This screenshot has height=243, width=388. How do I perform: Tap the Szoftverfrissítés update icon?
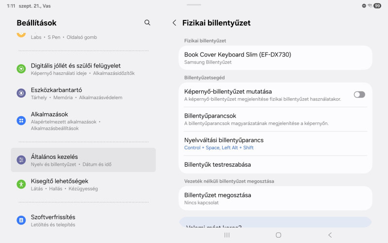tap(21, 220)
